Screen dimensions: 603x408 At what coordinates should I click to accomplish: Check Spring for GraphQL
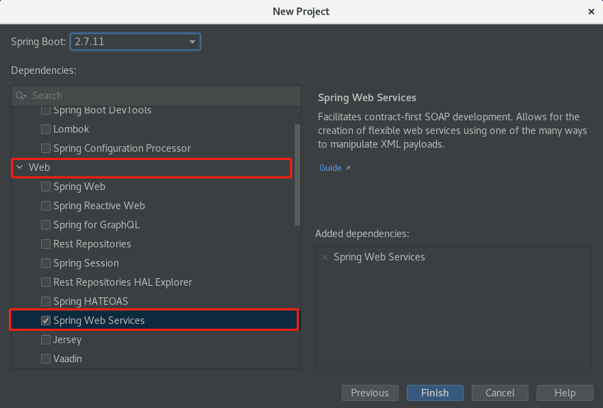pyautogui.click(x=46, y=225)
